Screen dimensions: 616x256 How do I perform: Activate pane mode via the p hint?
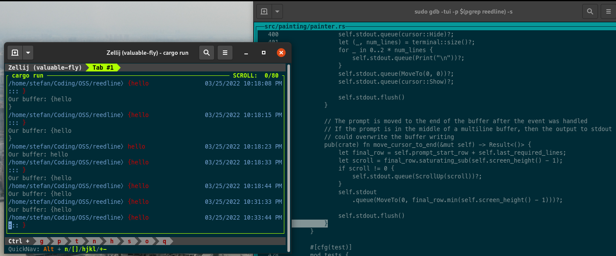[x=59, y=241]
